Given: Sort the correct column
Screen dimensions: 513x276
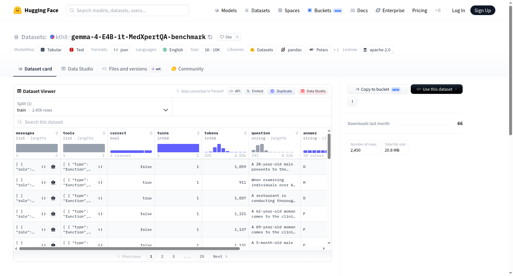Looking at the screenshot, I should [151, 133].
